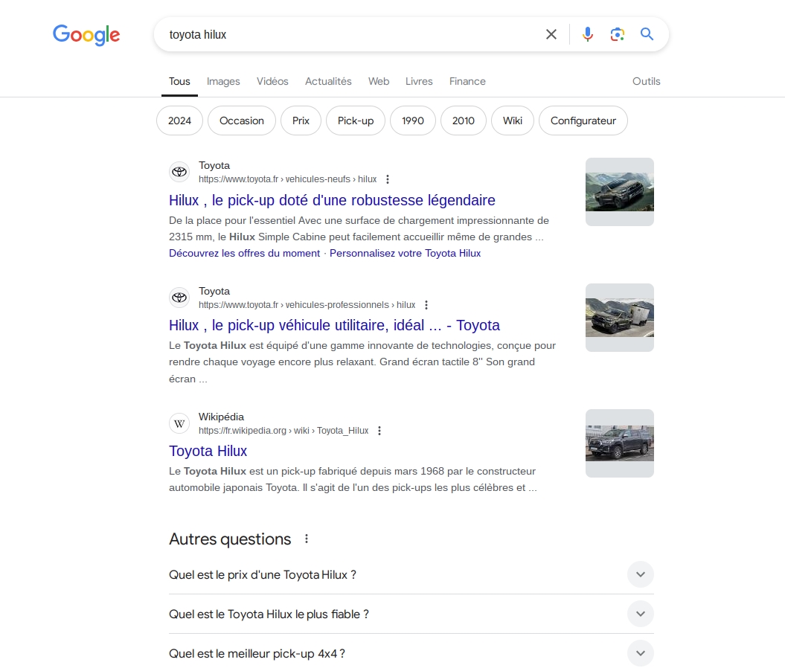Viewport: 785px width, 671px height.
Task: Expand the question about the Toyota Hilux price
Action: (640, 574)
